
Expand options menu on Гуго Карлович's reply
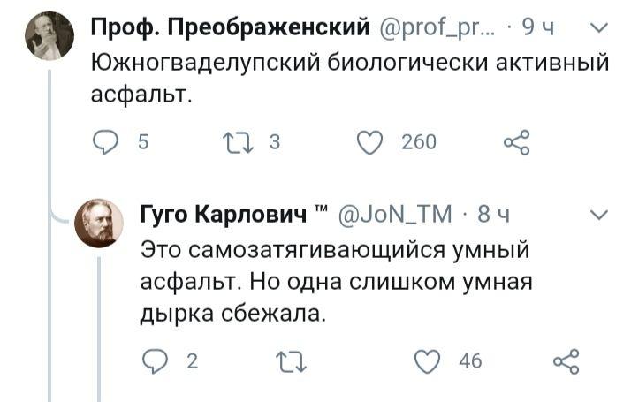[597, 214]
